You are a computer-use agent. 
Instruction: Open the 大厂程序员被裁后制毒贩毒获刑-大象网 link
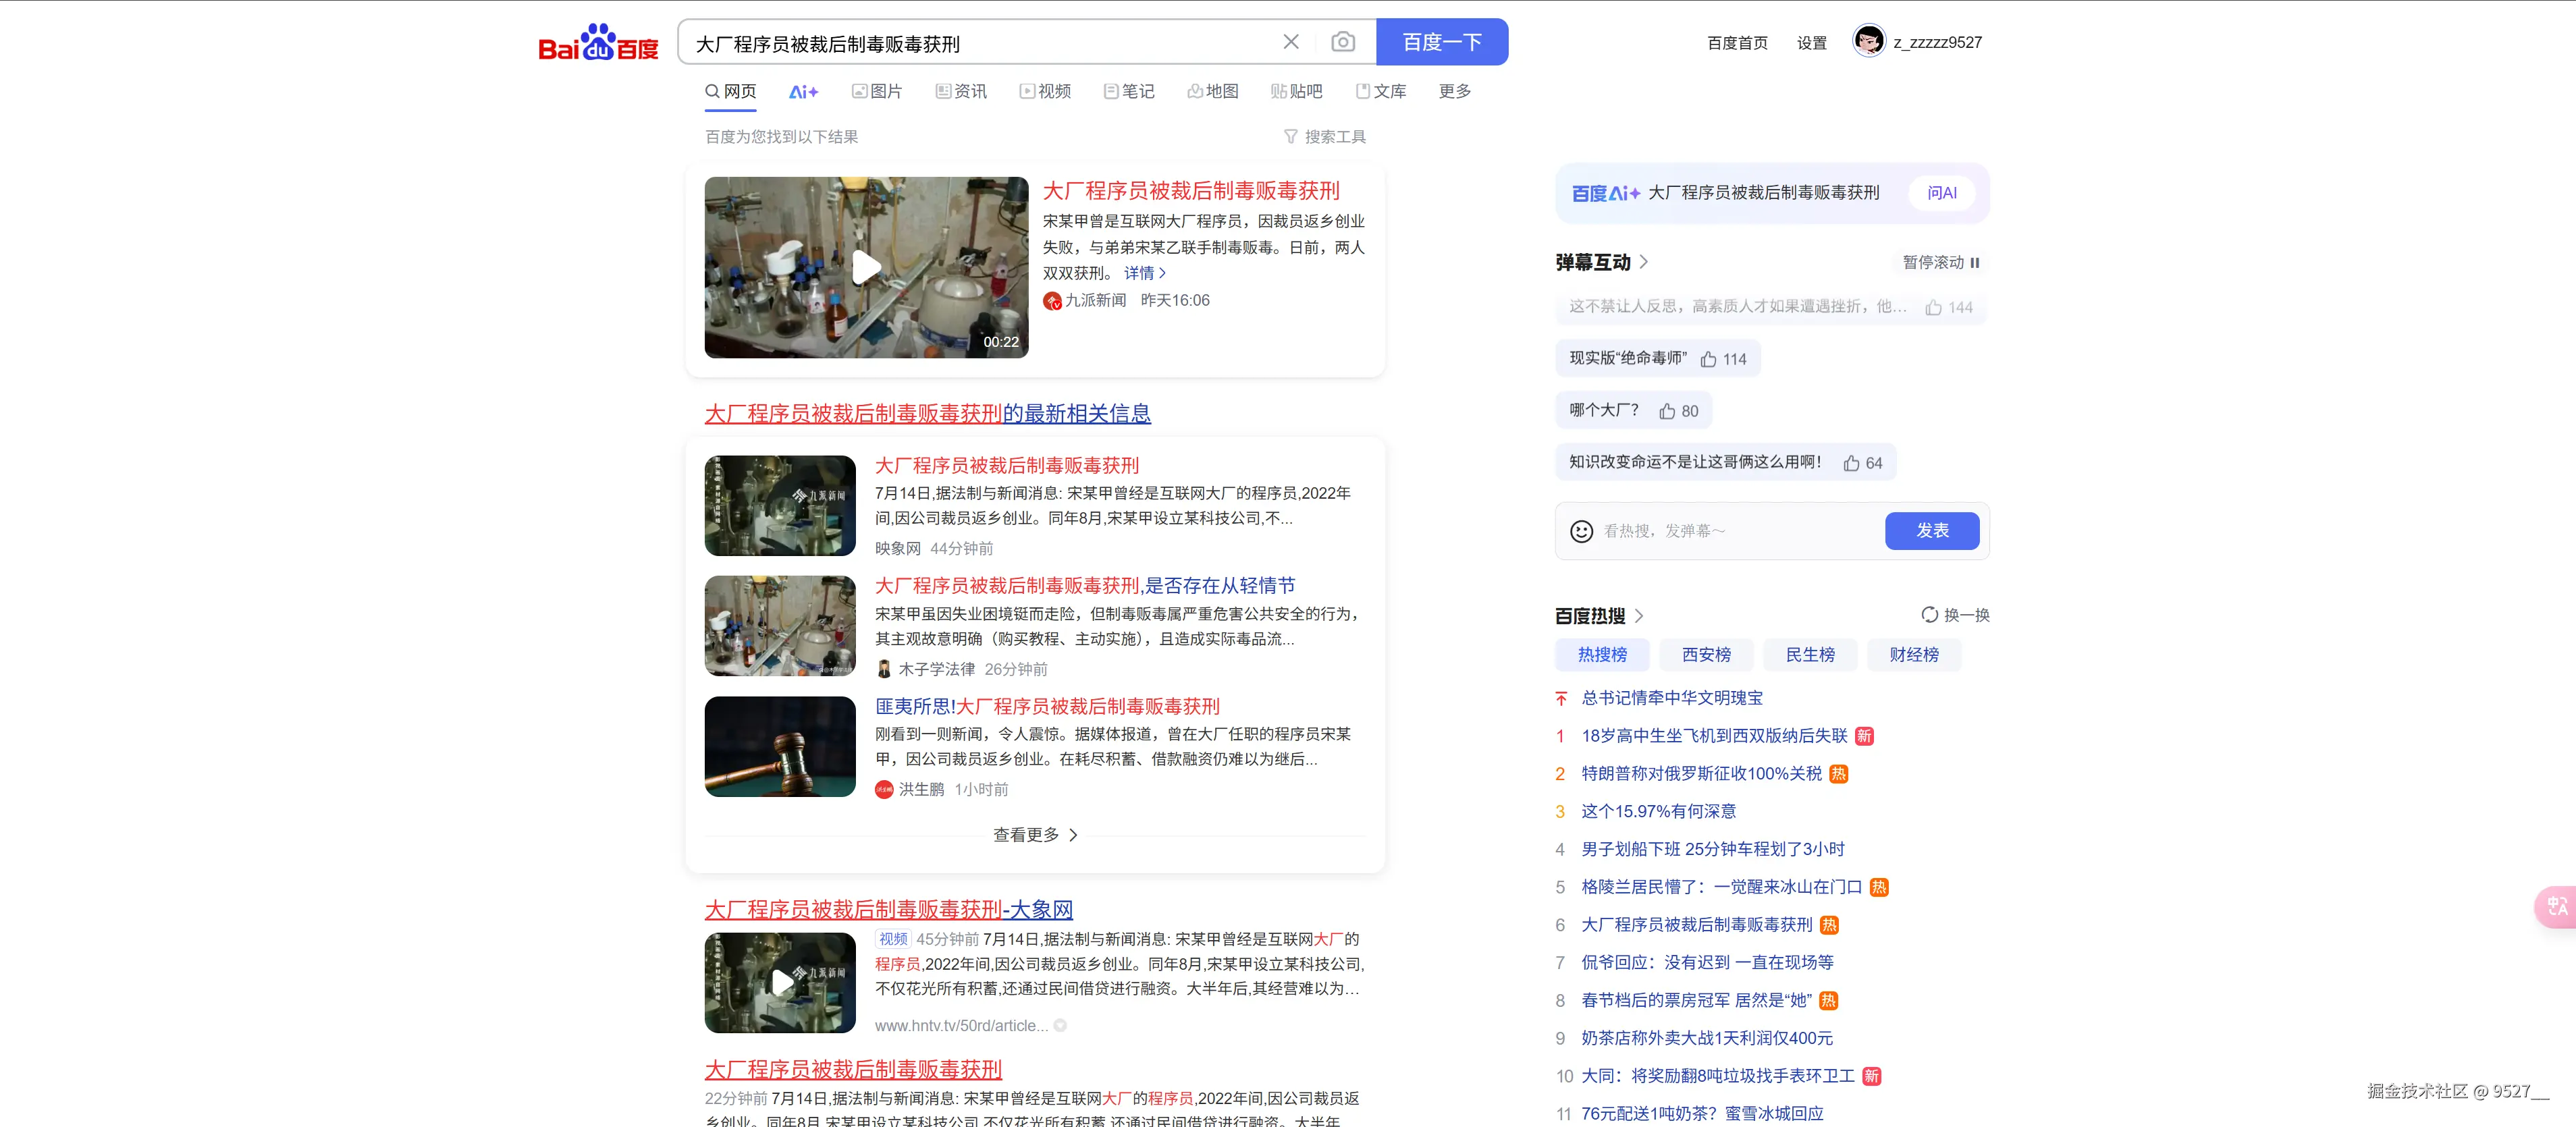coord(889,909)
